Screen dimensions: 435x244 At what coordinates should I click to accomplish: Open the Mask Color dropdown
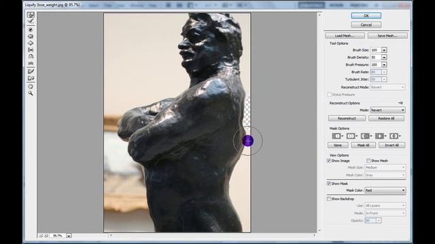coord(385,190)
